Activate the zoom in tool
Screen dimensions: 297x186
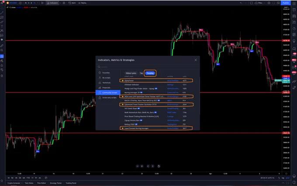click(2, 50)
